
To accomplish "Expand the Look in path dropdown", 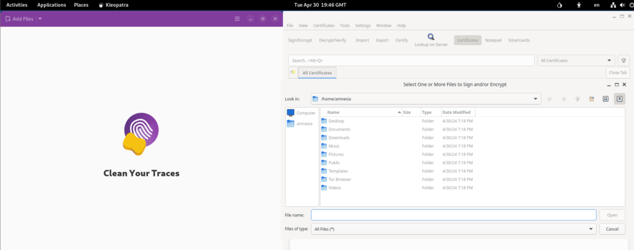I will pyautogui.click(x=536, y=98).
